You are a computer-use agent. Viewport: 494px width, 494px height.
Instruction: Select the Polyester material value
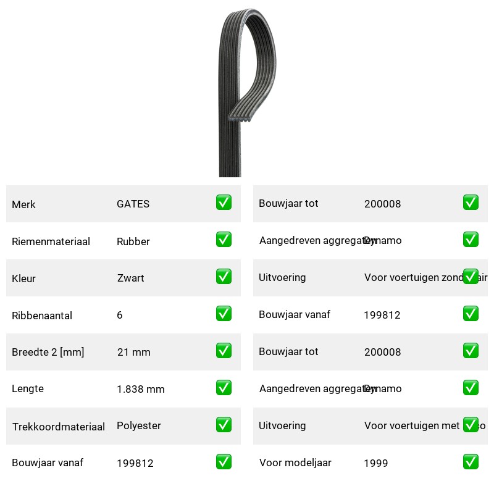(x=138, y=425)
